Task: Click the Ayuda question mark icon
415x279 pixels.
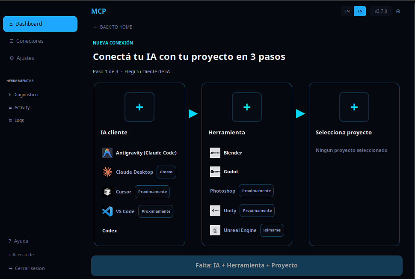Action: pyautogui.click(x=10, y=241)
